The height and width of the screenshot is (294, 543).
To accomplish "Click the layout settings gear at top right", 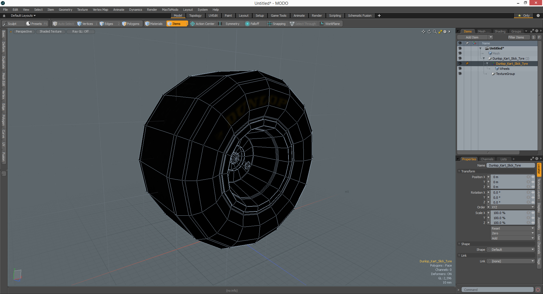I will pyautogui.click(x=538, y=16).
